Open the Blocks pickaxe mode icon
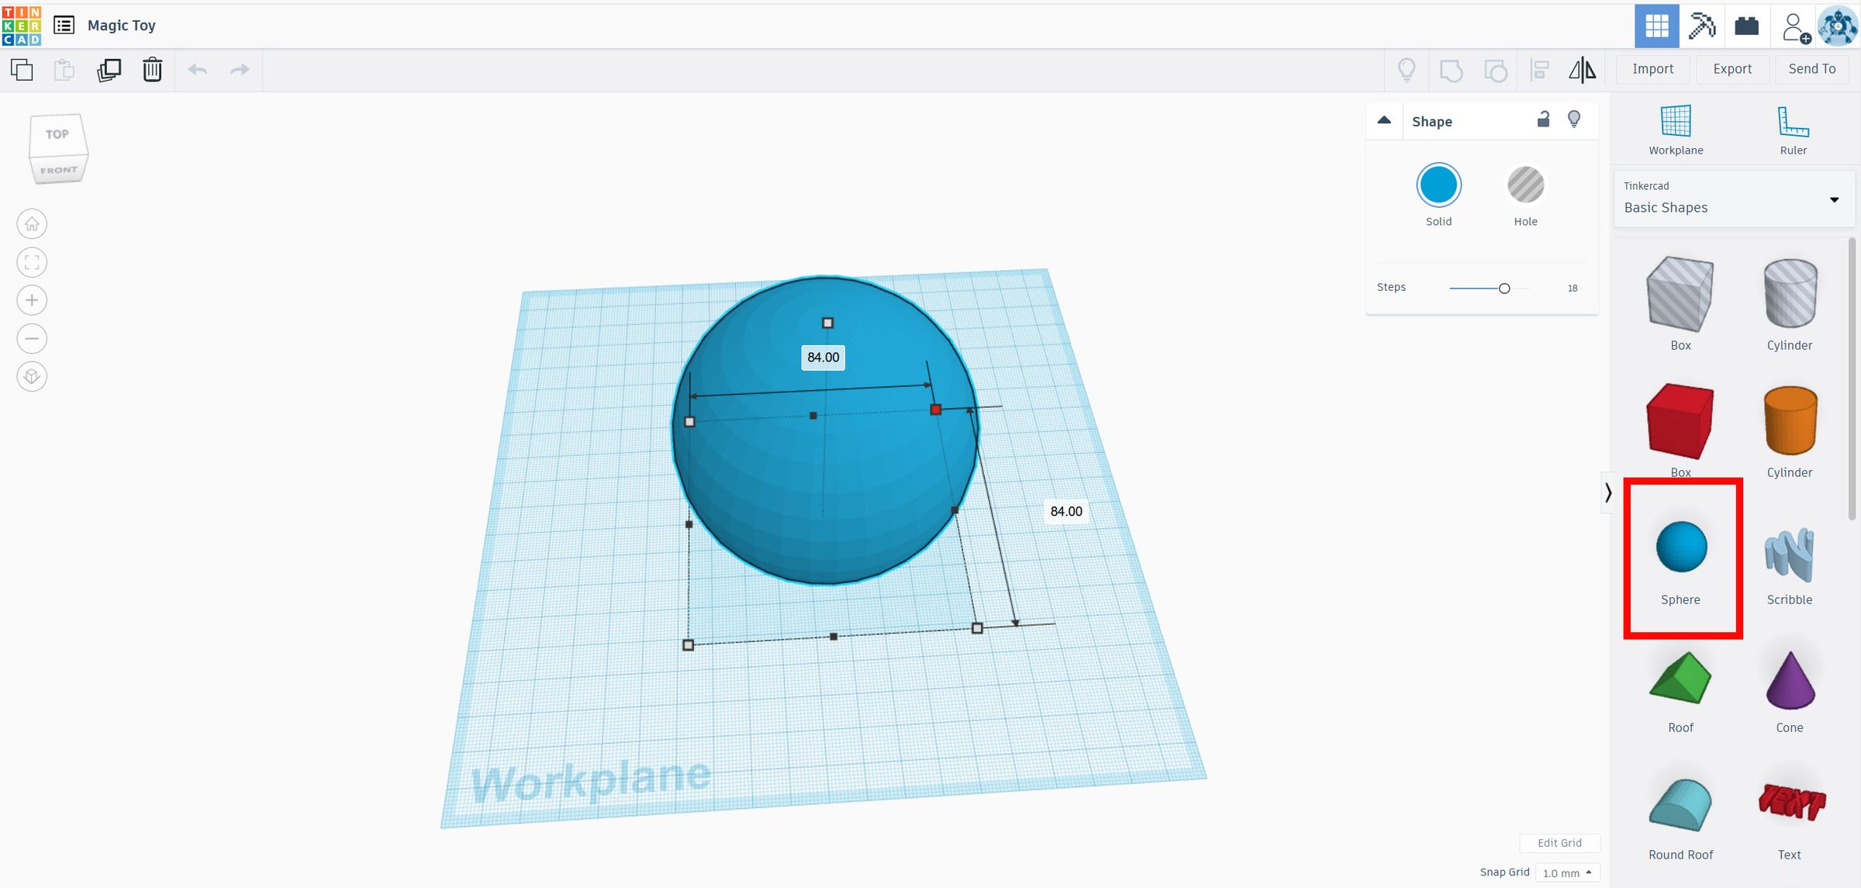 pos(1701,26)
